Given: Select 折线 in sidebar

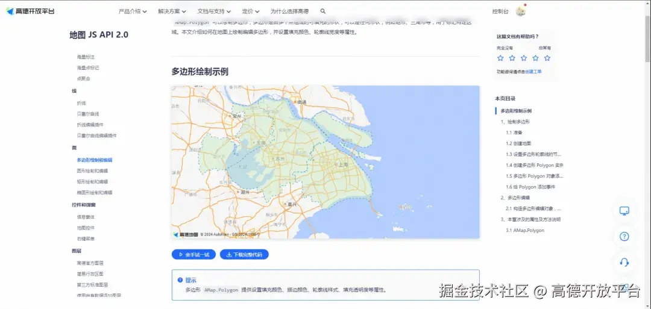Looking at the screenshot, I should coord(81,103).
